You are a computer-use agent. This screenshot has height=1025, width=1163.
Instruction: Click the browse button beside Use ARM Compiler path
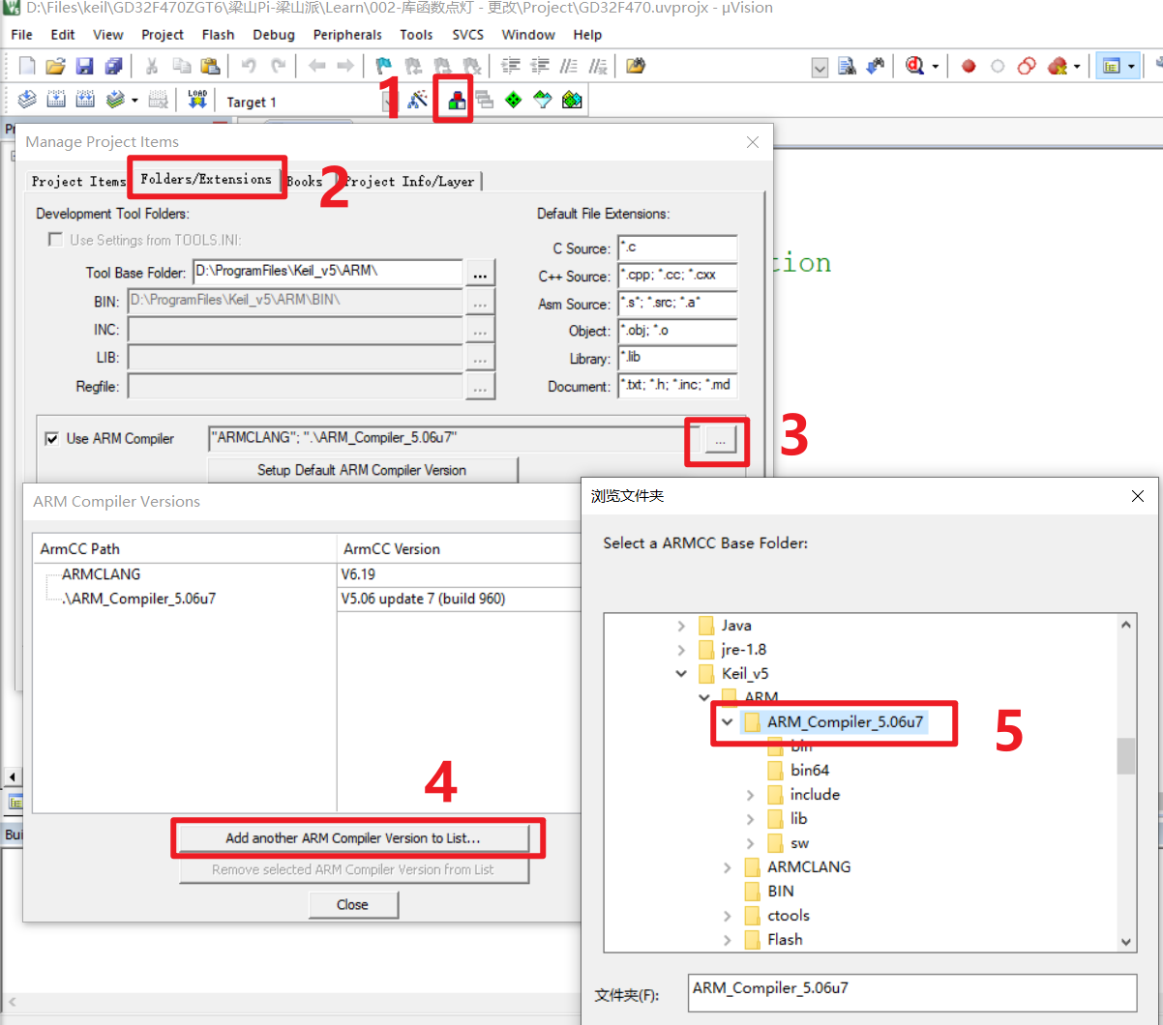(719, 440)
